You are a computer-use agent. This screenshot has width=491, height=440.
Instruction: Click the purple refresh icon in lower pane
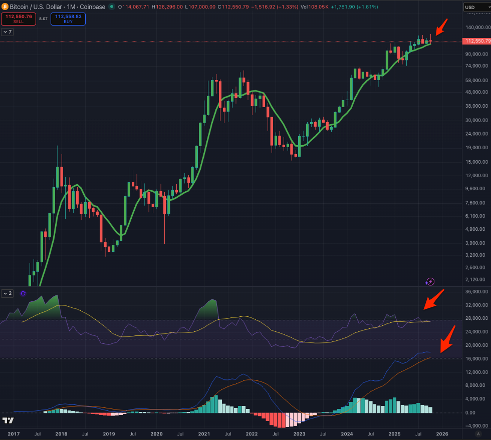tap(23, 293)
